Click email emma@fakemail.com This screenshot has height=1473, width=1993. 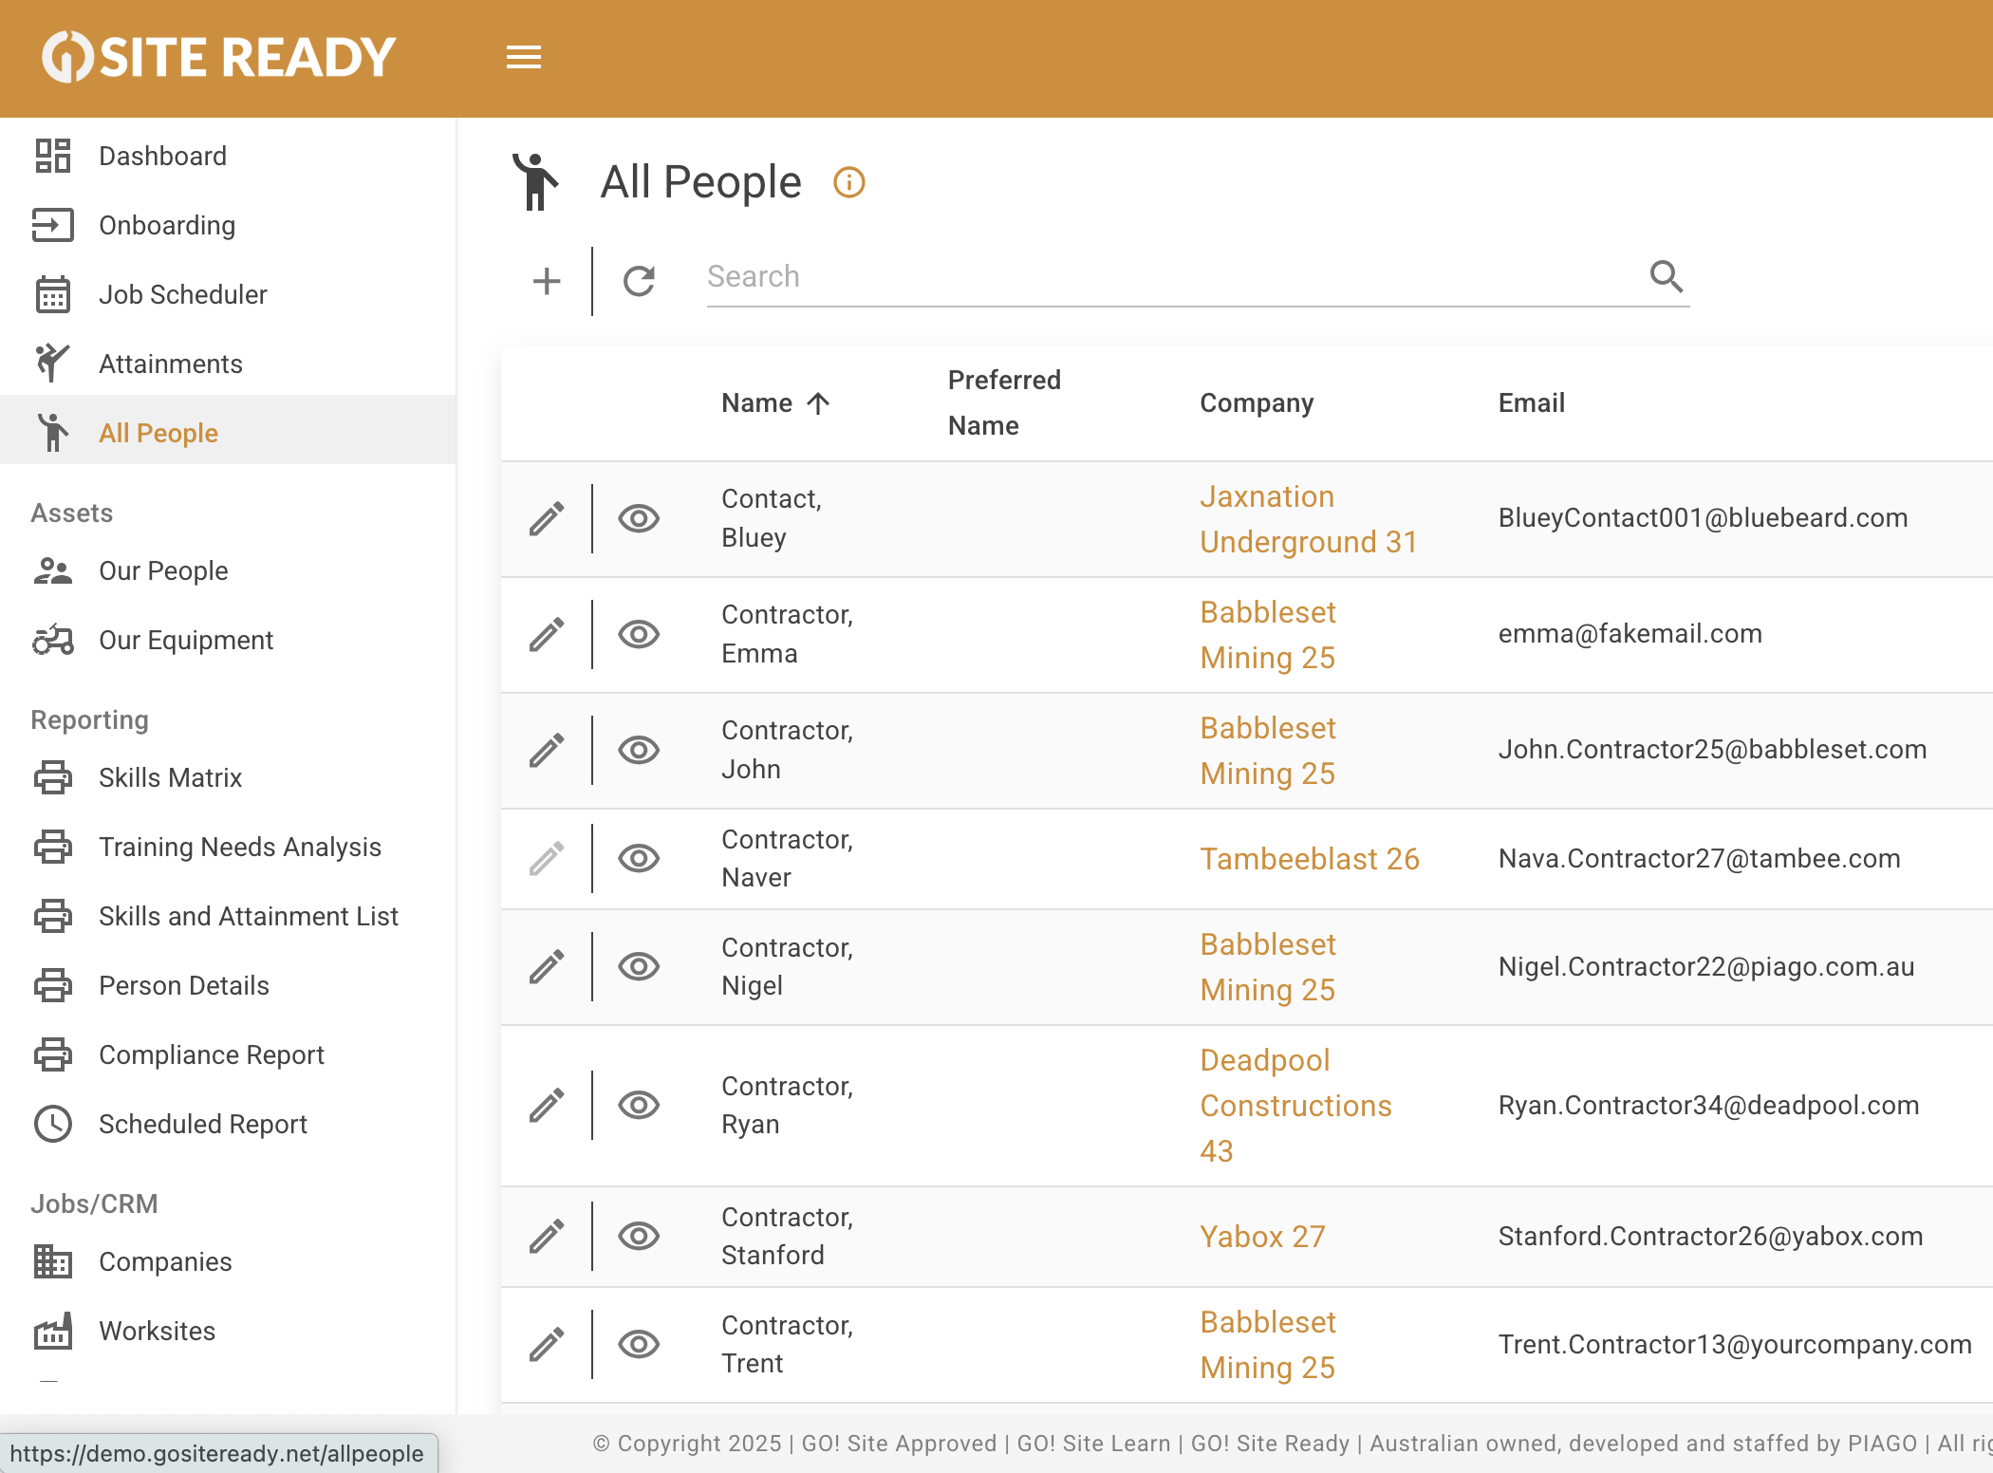click(1630, 634)
